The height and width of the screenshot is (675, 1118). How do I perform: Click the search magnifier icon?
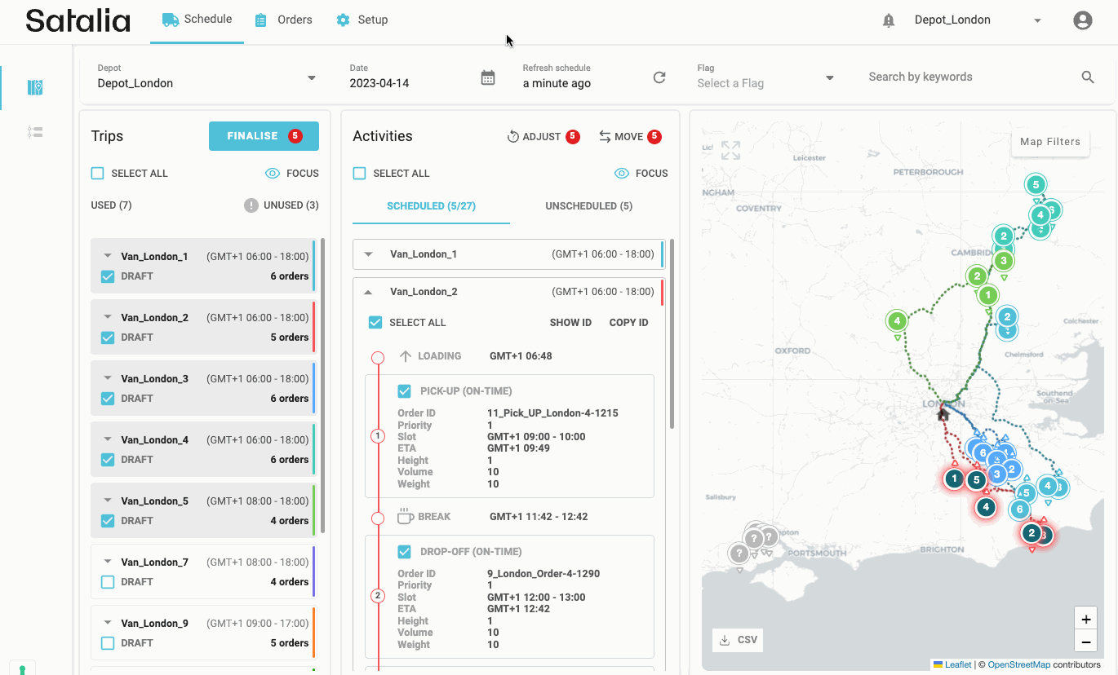1087,77
